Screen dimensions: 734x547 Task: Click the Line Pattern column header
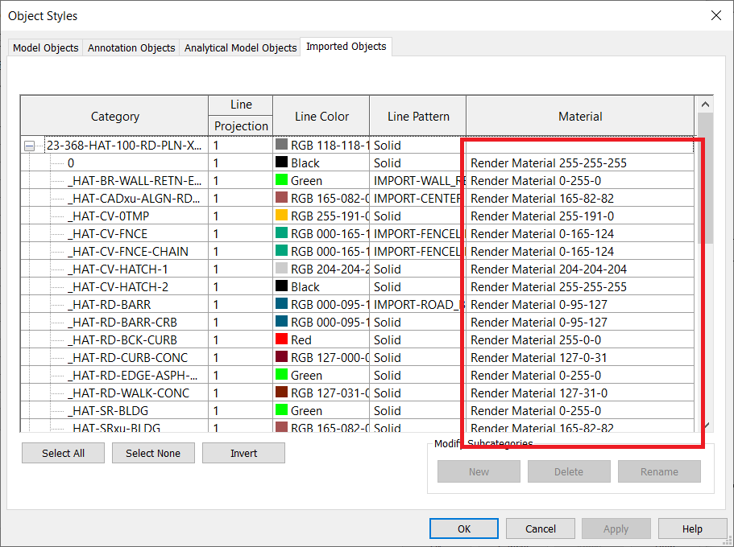coord(418,116)
